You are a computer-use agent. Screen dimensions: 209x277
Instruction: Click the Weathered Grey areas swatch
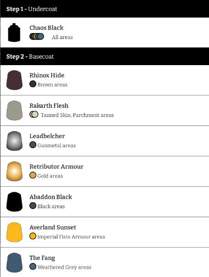pos(33,266)
